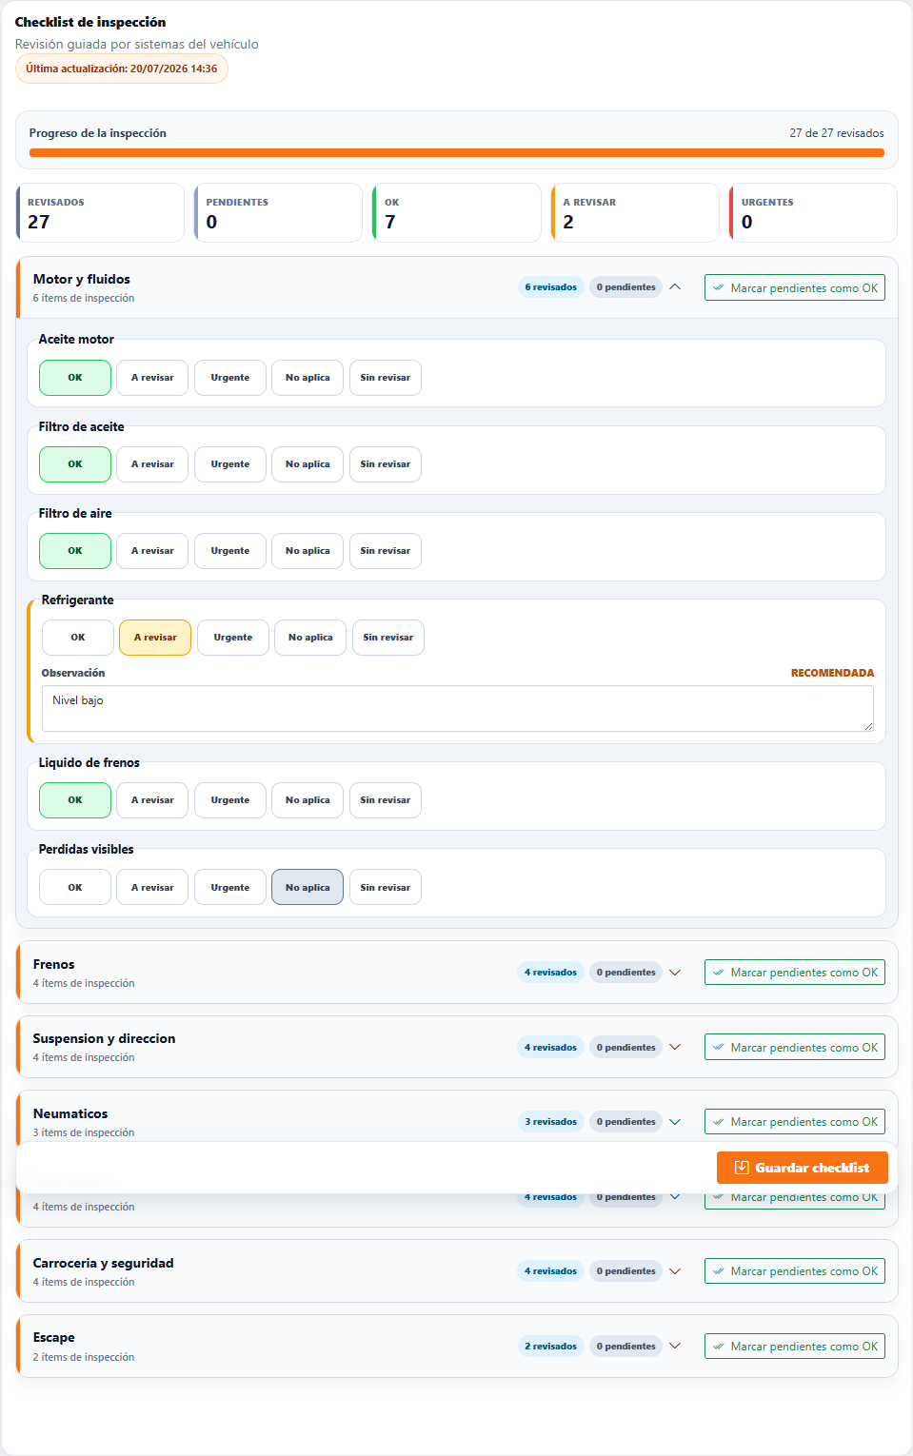
Task: Click the '2 revisados' badge in Escape
Action: pyautogui.click(x=551, y=1347)
